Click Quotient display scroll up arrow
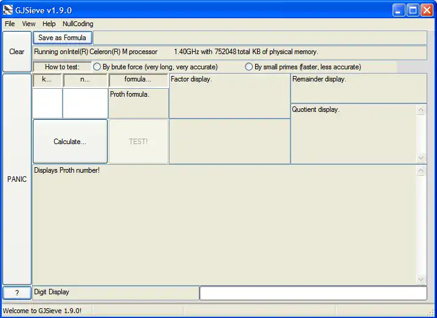Viewport: 437px width, 318px height. point(421,109)
